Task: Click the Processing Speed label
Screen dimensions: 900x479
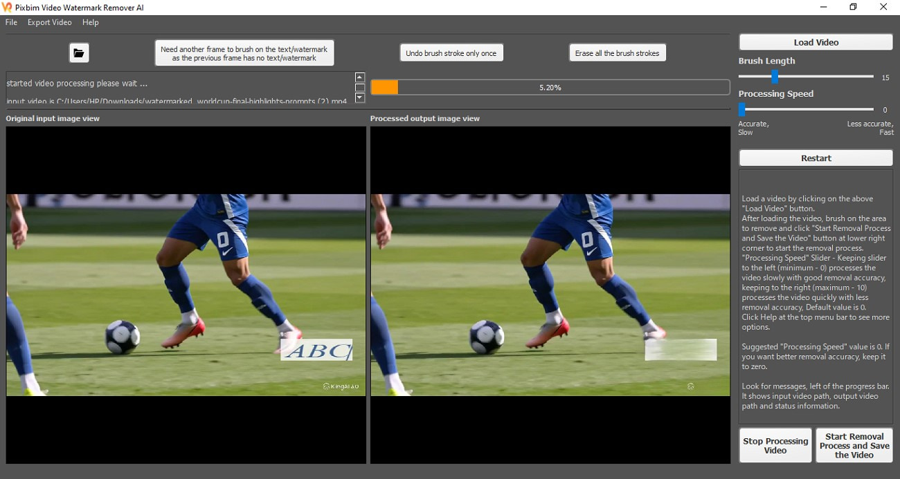Action: [775, 94]
